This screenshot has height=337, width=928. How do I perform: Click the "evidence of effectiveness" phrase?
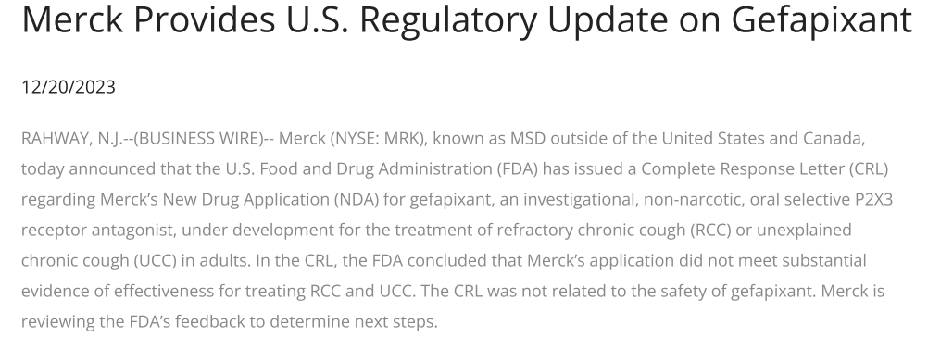click(119, 292)
